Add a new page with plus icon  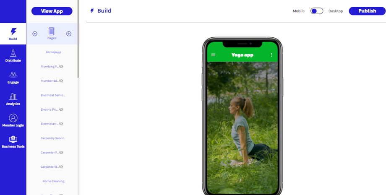[69, 34]
